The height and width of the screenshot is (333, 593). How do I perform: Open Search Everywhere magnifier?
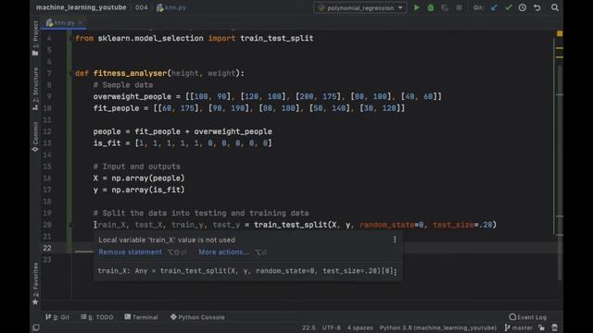click(555, 7)
